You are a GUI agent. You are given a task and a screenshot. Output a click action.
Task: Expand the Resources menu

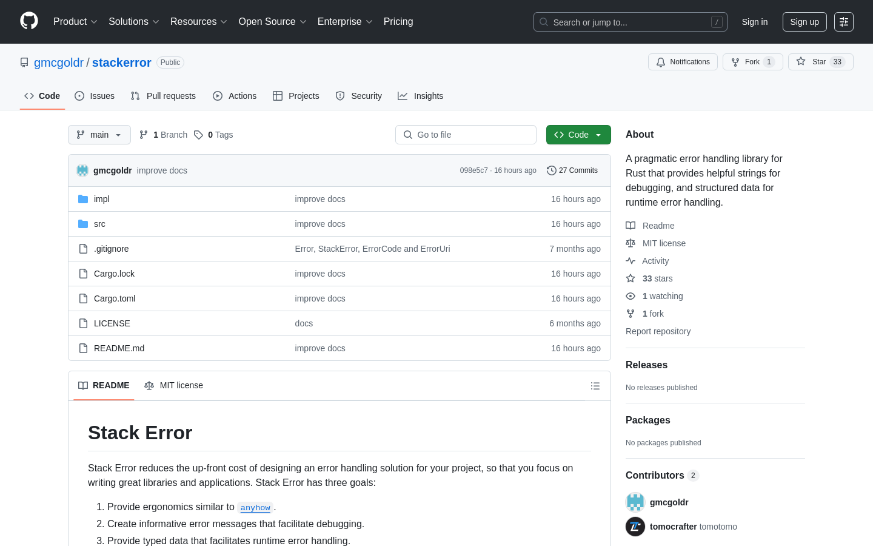(199, 22)
